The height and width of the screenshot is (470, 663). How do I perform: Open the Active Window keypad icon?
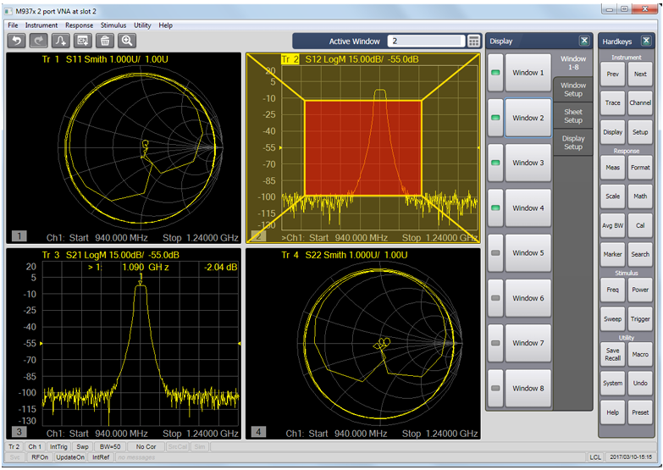point(473,41)
